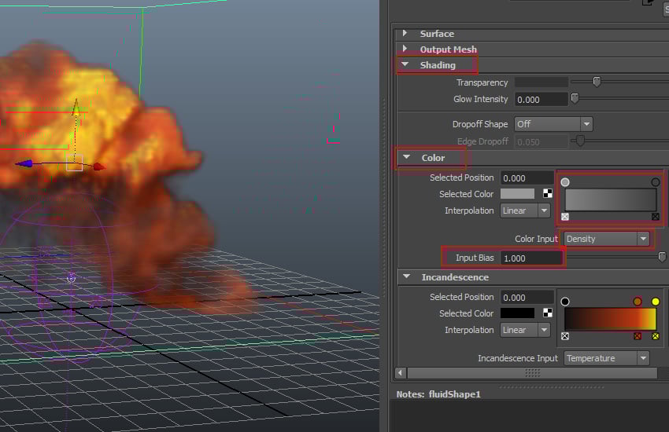Viewport: 669px width, 432px height.
Task: Open the Dropoff Shape dropdown
Action: [553, 124]
